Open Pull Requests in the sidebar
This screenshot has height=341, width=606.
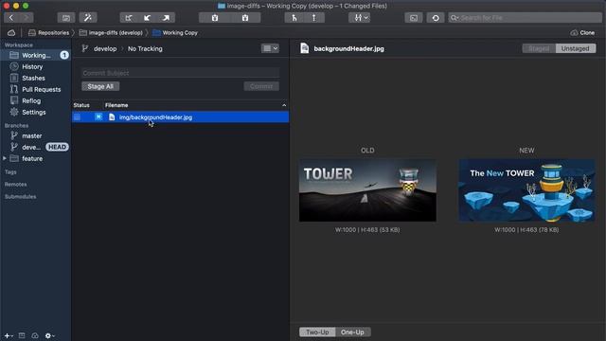coord(41,89)
